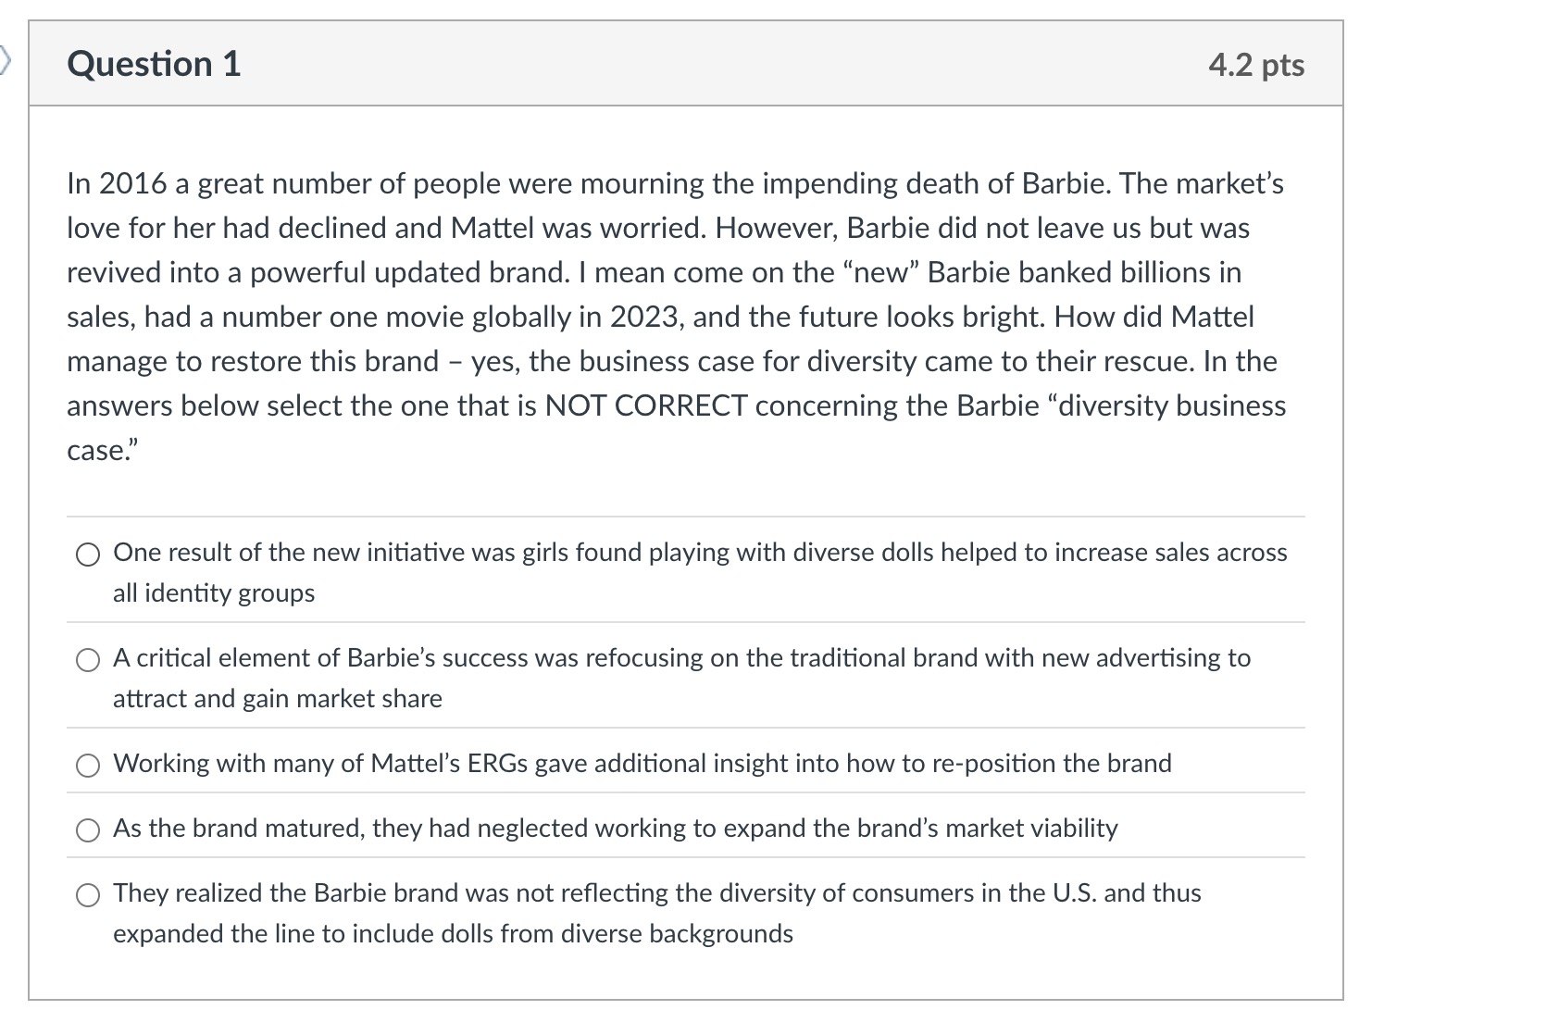
Task: Click the 'Question 1' heading
Action: [x=154, y=64]
